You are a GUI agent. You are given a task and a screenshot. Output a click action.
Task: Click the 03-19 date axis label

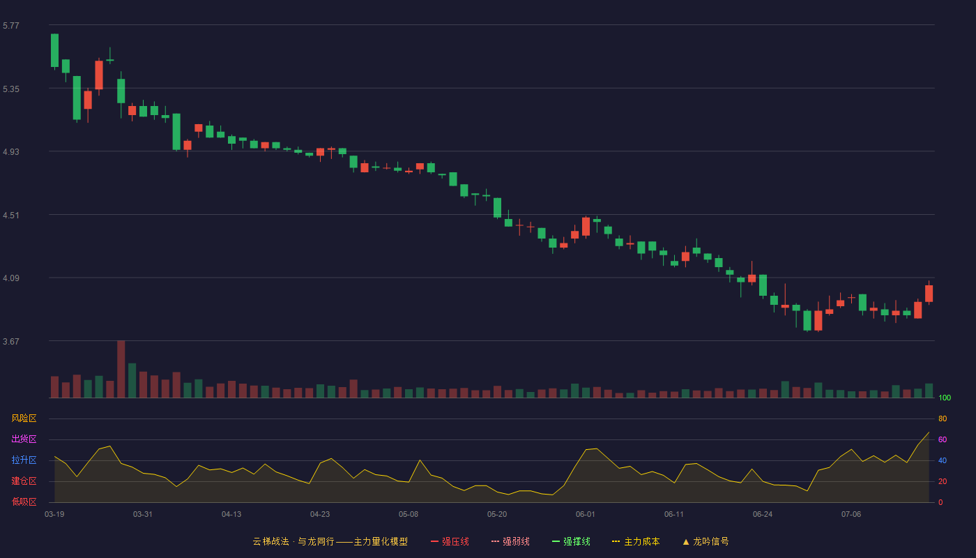[x=54, y=514]
